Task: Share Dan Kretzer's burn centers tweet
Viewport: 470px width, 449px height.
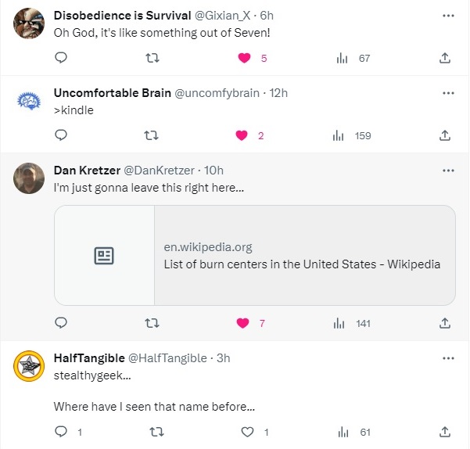Action: point(444,323)
